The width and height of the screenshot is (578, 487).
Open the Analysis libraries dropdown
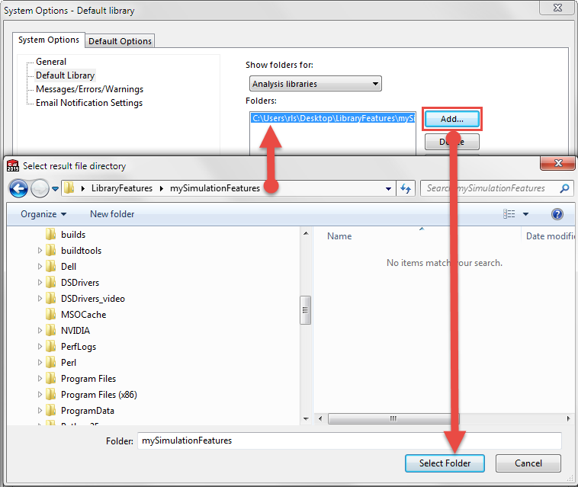pos(315,84)
